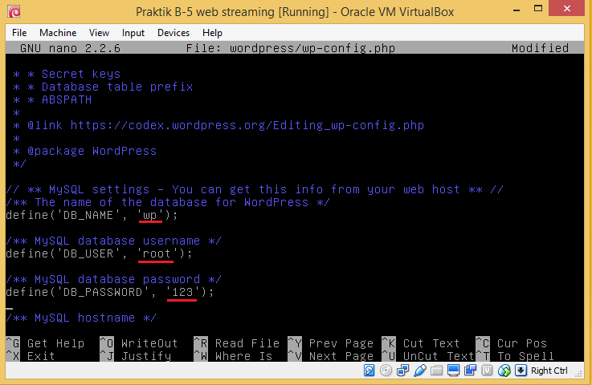592x385 pixels.
Task: Open the Machine menu
Action: [58, 33]
